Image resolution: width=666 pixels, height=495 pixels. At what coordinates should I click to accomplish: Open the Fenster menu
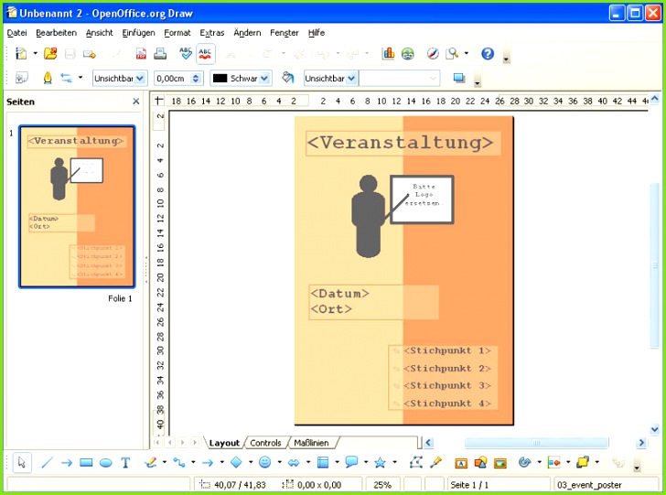(285, 33)
